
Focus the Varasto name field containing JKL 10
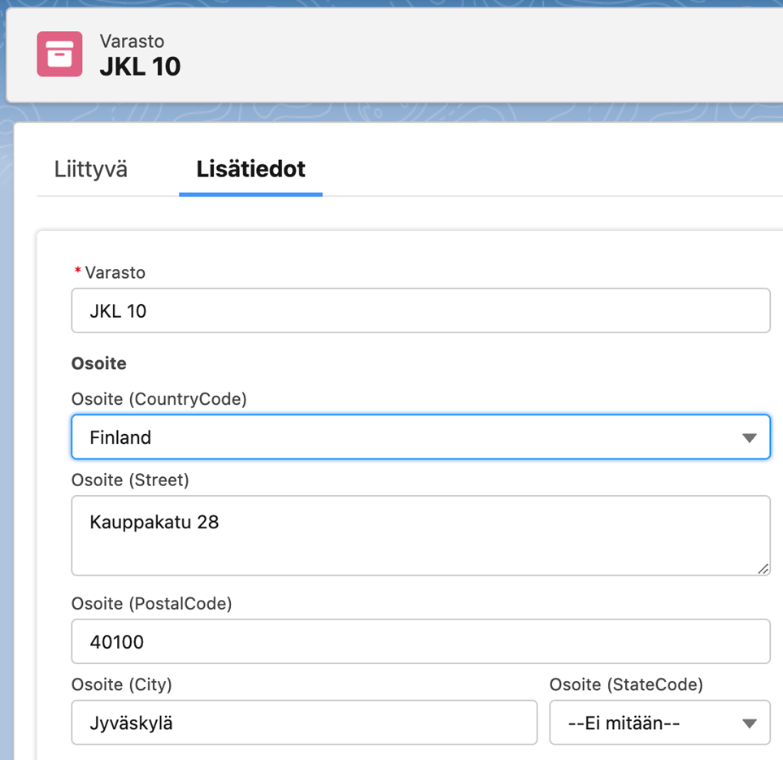click(x=420, y=311)
